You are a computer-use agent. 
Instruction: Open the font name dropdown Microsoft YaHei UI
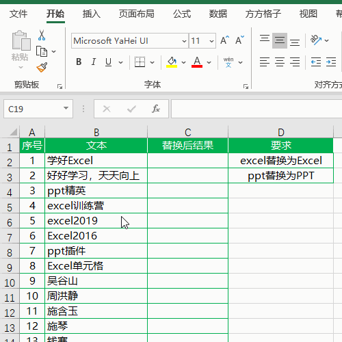[184, 41]
